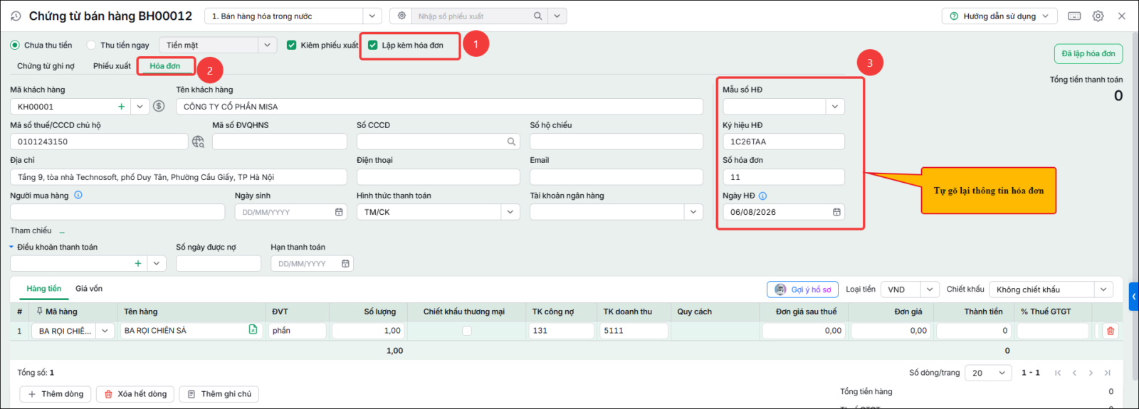Open calendar icon in Hạn thanh toán field

point(345,263)
